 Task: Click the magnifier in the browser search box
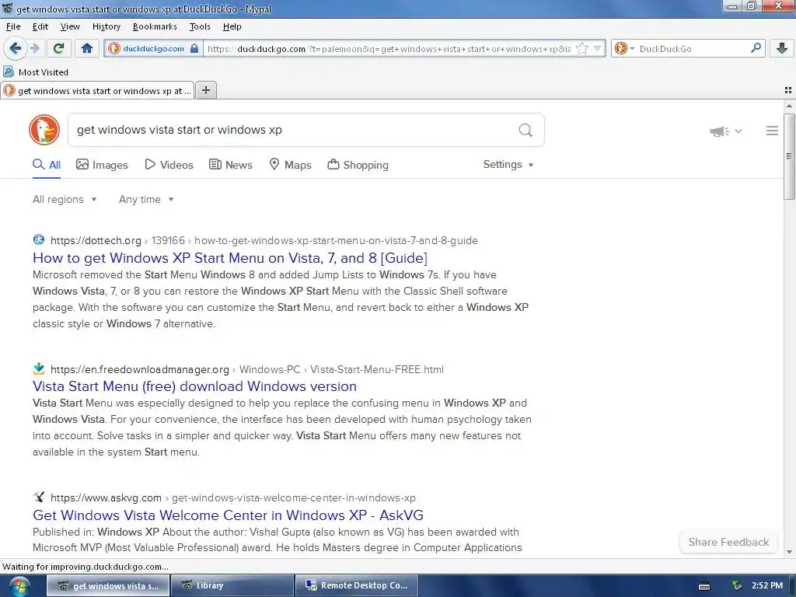[756, 48]
